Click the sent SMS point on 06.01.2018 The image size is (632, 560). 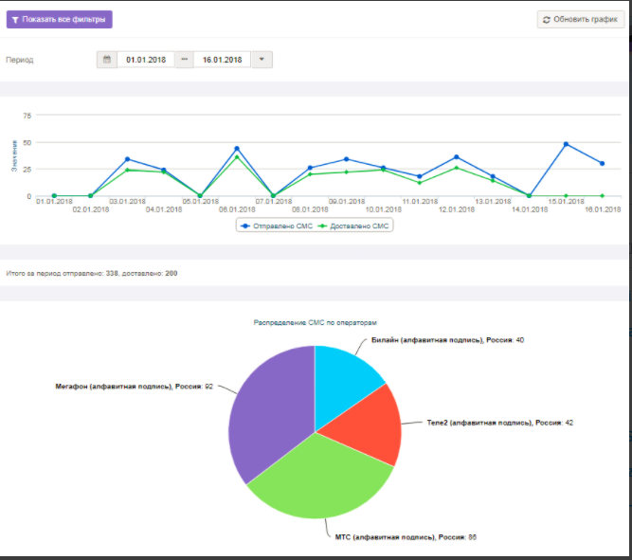[237, 149]
